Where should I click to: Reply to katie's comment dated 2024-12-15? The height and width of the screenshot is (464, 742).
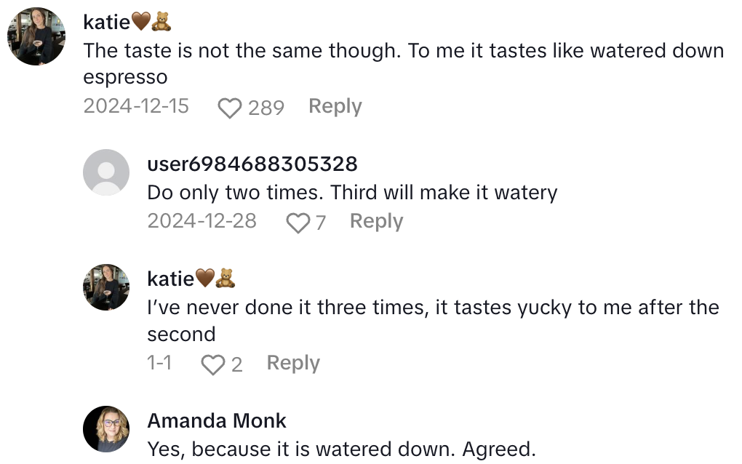click(335, 106)
